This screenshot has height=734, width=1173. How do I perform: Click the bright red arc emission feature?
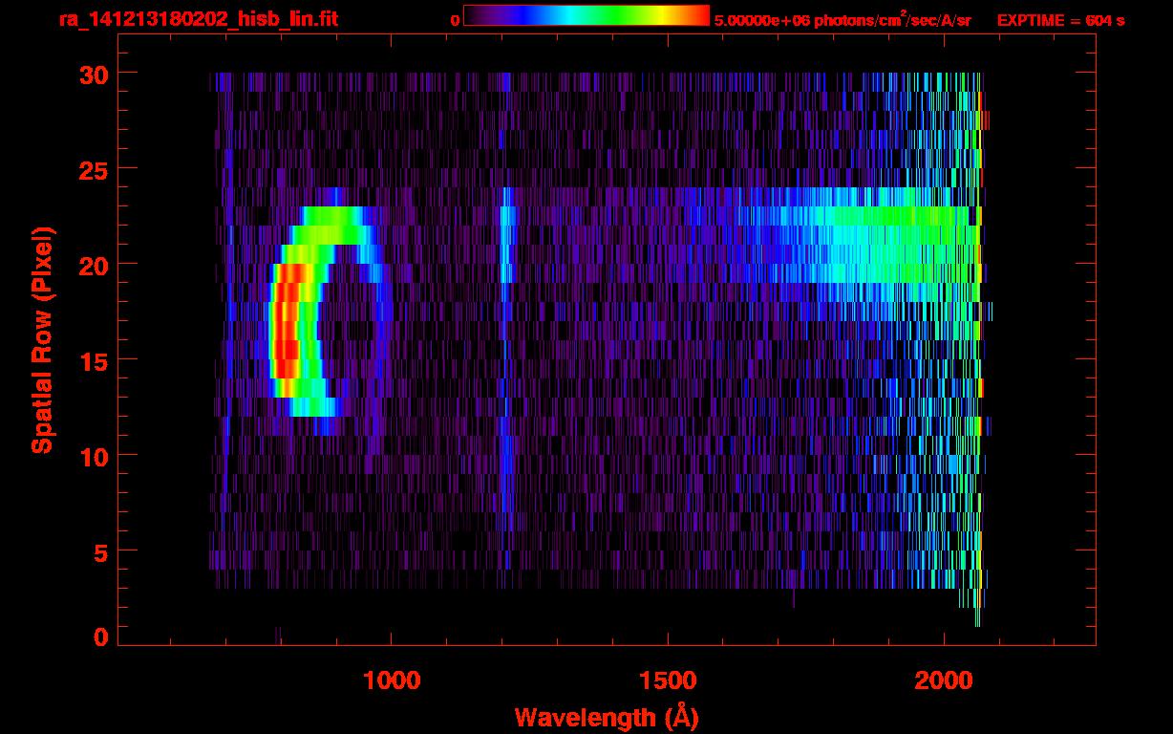click(x=287, y=330)
